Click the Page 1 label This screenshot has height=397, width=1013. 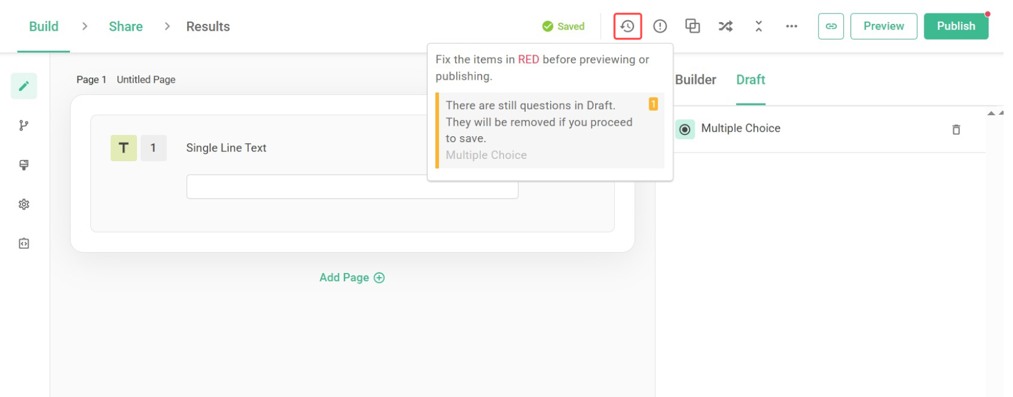click(92, 80)
